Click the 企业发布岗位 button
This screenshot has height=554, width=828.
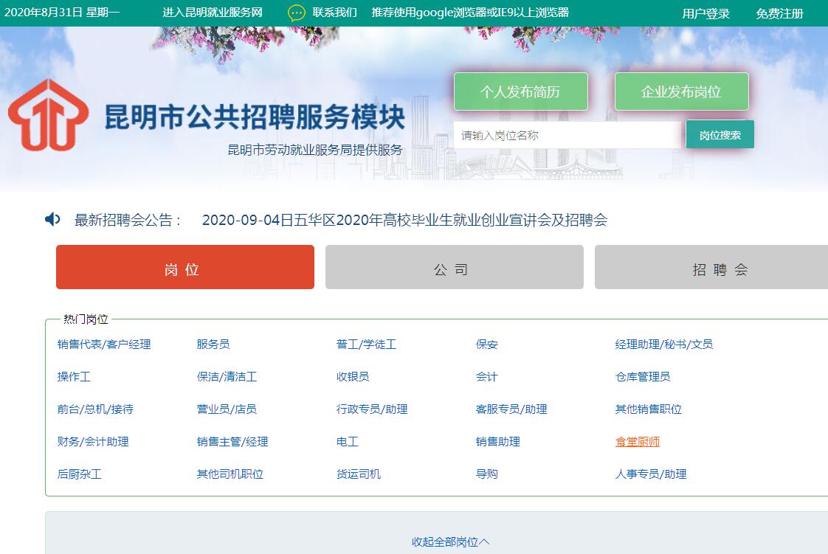pos(681,91)
